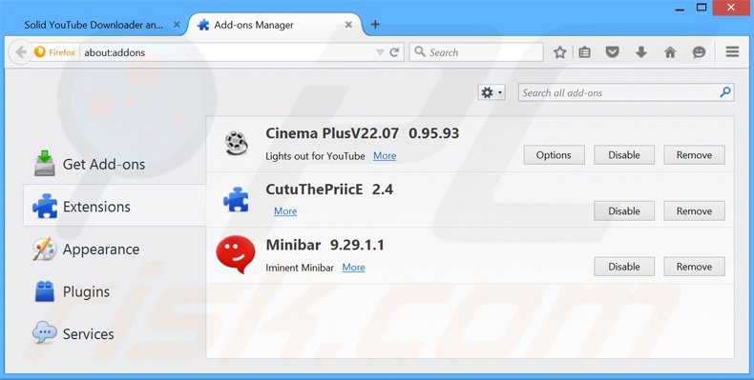Click More link for Cinema Plus
Screen dimensions: 754x380
pyautogui.click(x=385, y=156)
